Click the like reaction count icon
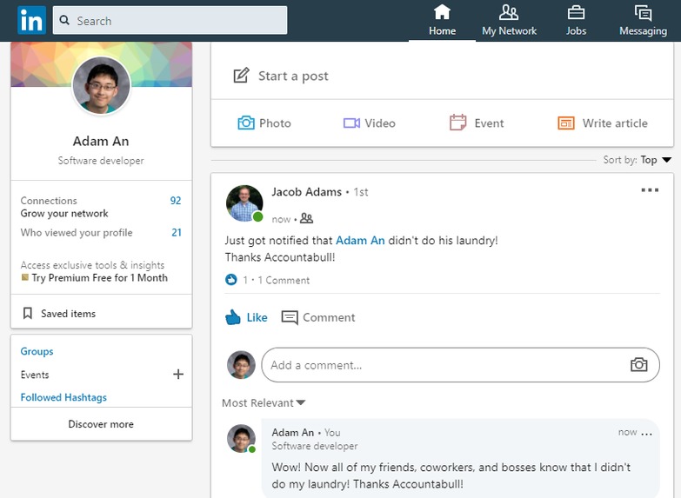The width and height of the screenshot is (681, 498). pos(231,280)
